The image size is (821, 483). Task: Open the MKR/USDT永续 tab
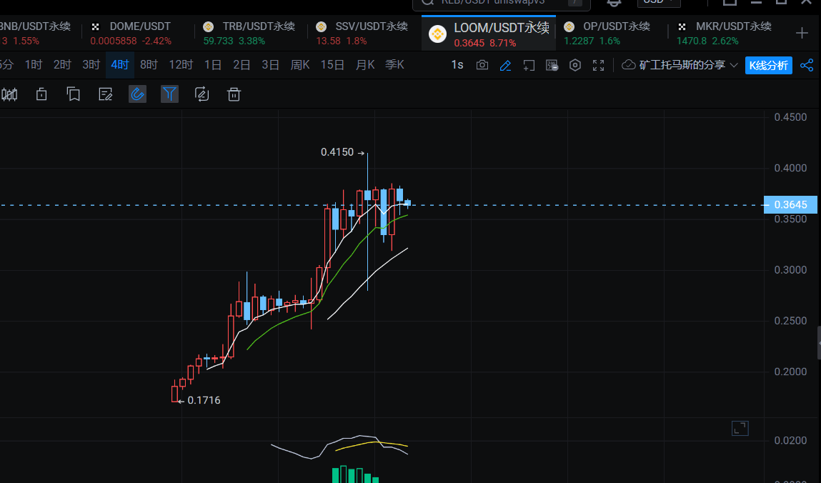725,33
